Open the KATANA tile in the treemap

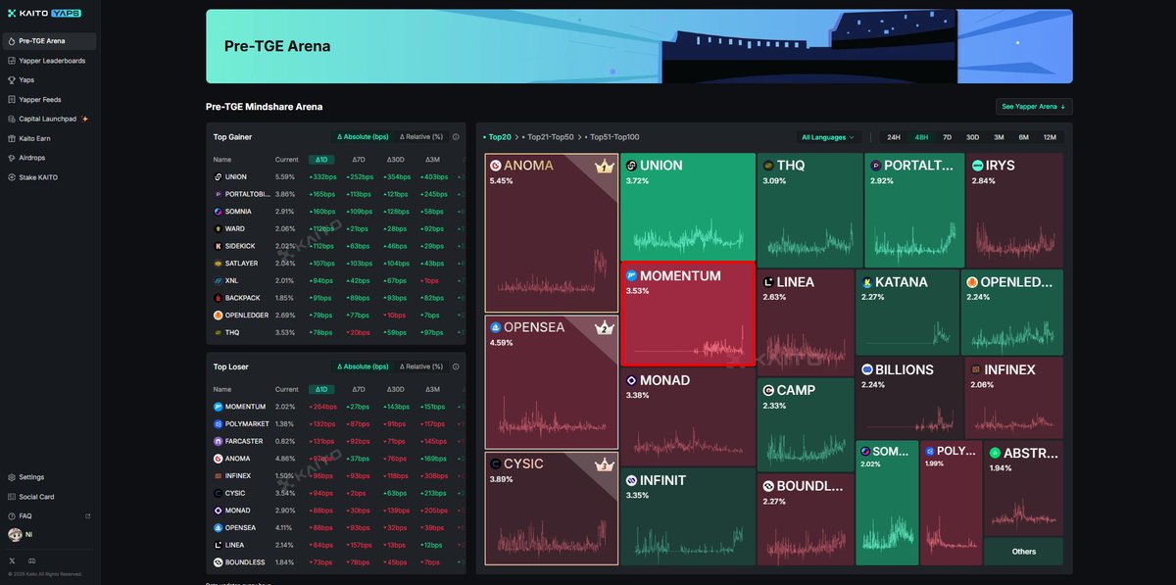pos(906,313)
